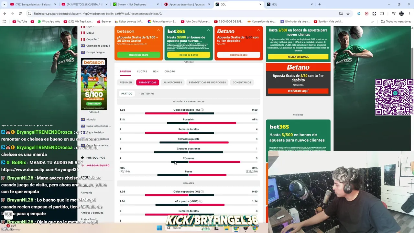Switch to the WESTCOL LE CUENTA tab
The image size is (414, 233).
coord(85,4)
